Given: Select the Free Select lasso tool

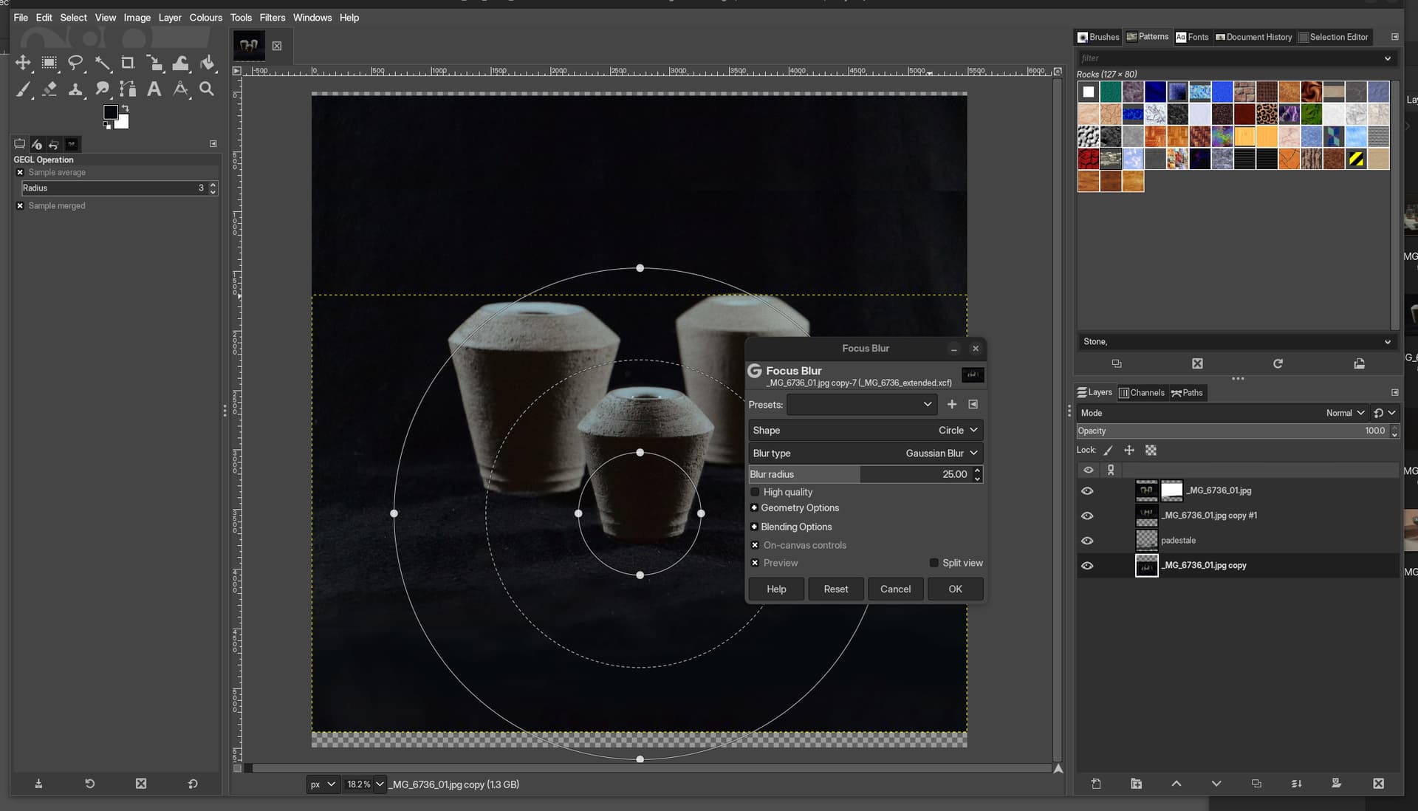Looking at the screenshot, I should tap(75, 63).
